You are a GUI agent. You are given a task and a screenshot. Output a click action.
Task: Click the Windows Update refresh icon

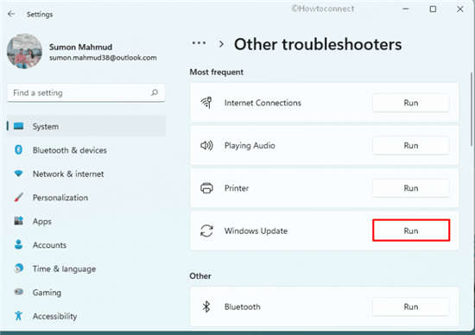tap(206, 231)
